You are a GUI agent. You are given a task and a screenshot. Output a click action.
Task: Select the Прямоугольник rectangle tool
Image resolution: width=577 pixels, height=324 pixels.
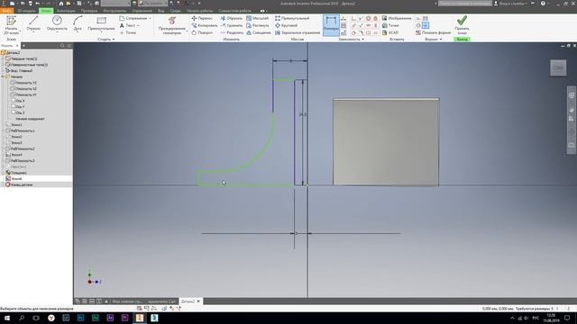101,24
